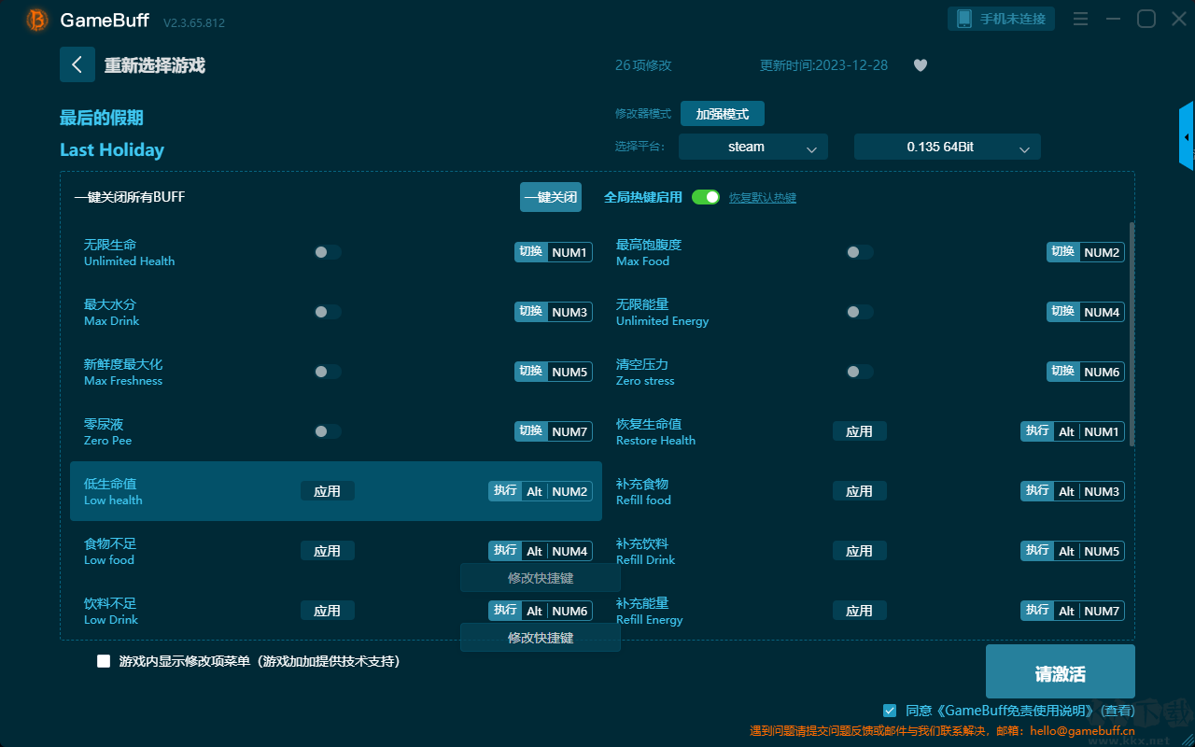Click the phone not connected button
This screenshot has width=1195, height=747.
1002,19
